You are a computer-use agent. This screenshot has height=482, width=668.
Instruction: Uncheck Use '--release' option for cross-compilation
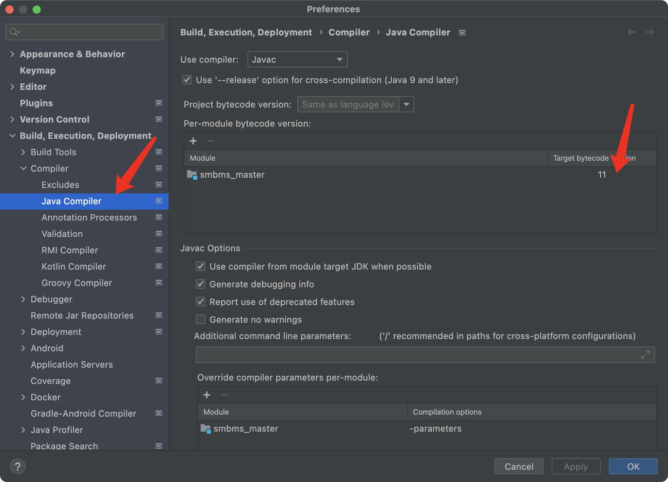pyautogui.click(x=187, y=80)
